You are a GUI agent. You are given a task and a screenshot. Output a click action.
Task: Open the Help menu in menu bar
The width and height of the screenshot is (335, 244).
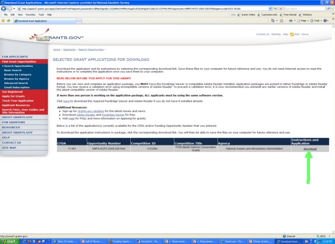coord(49,15)
